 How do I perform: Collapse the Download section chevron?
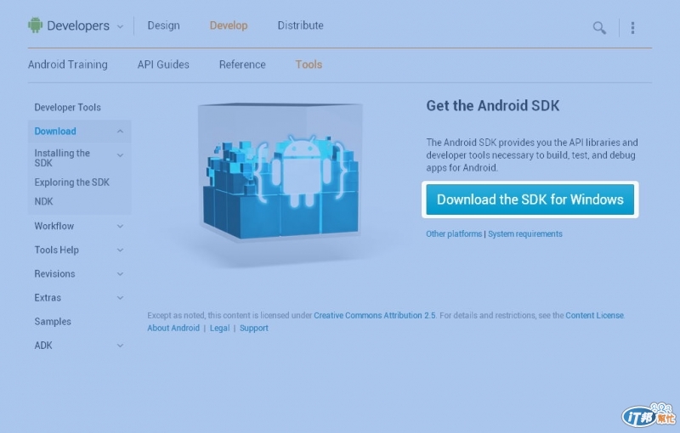[x=120, y=132]
